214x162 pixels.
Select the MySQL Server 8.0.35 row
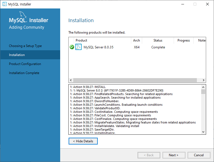pyautogui.click(x=137, y=47)
